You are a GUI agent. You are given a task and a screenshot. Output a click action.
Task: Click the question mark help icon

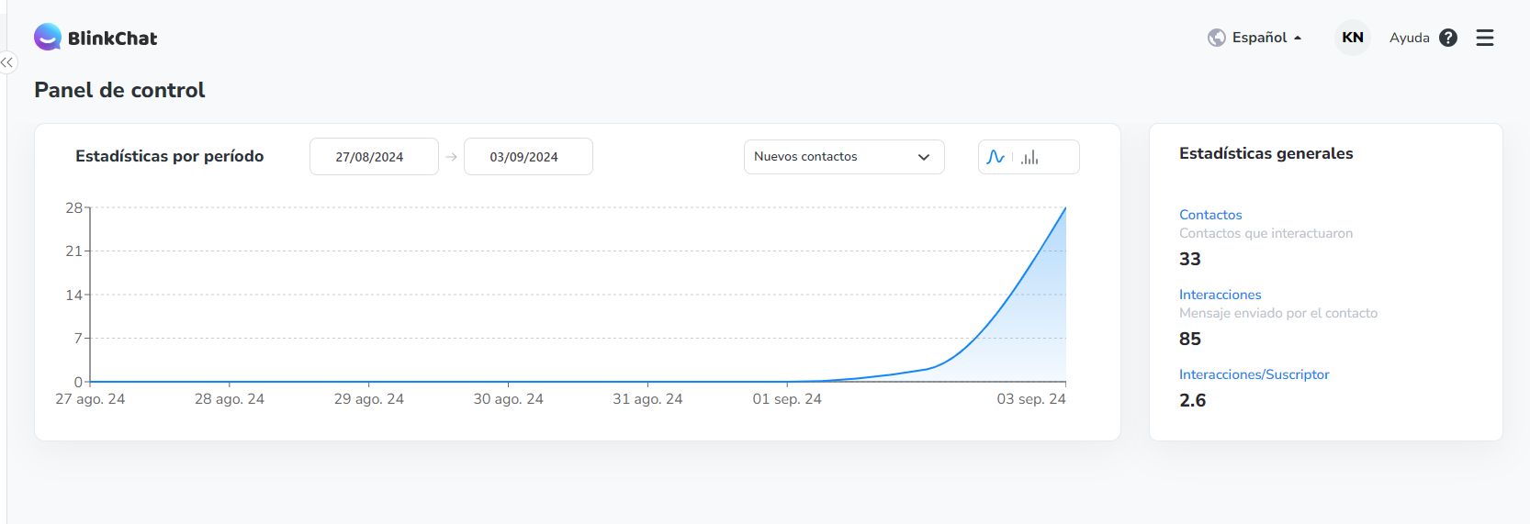point(1448,38)
